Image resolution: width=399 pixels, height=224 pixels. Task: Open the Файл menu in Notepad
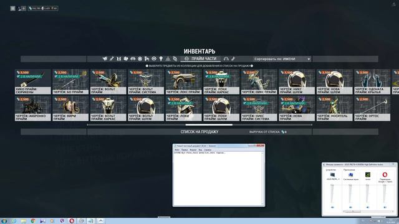point(177,150)
